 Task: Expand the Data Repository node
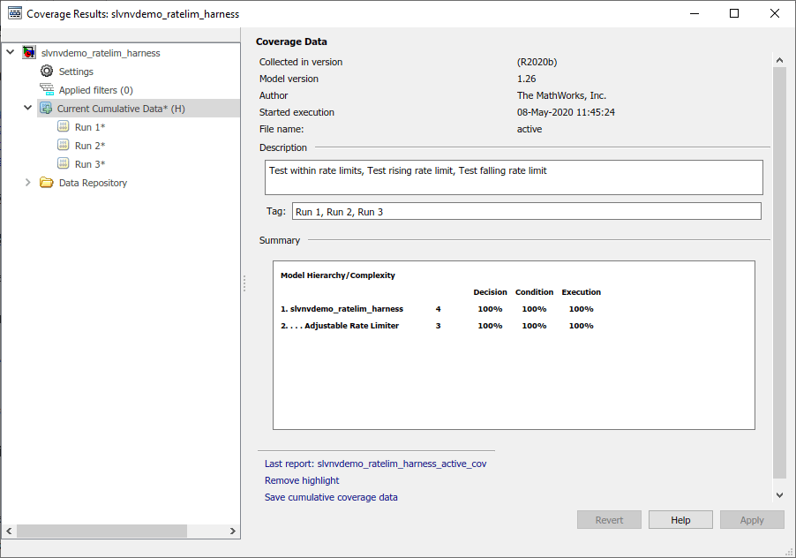pyautogui.click(x=28, y=183)
